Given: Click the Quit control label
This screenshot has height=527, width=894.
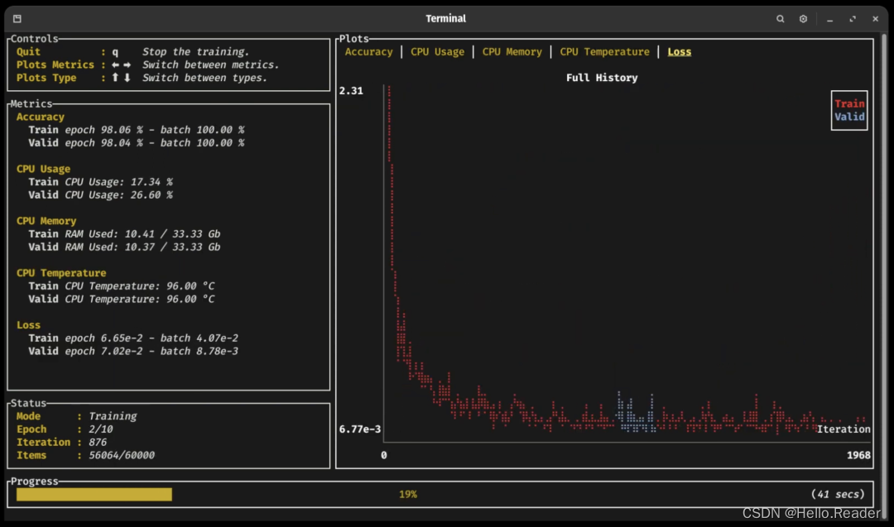Looking at the screenshot, I should click(x=28, y=52).
